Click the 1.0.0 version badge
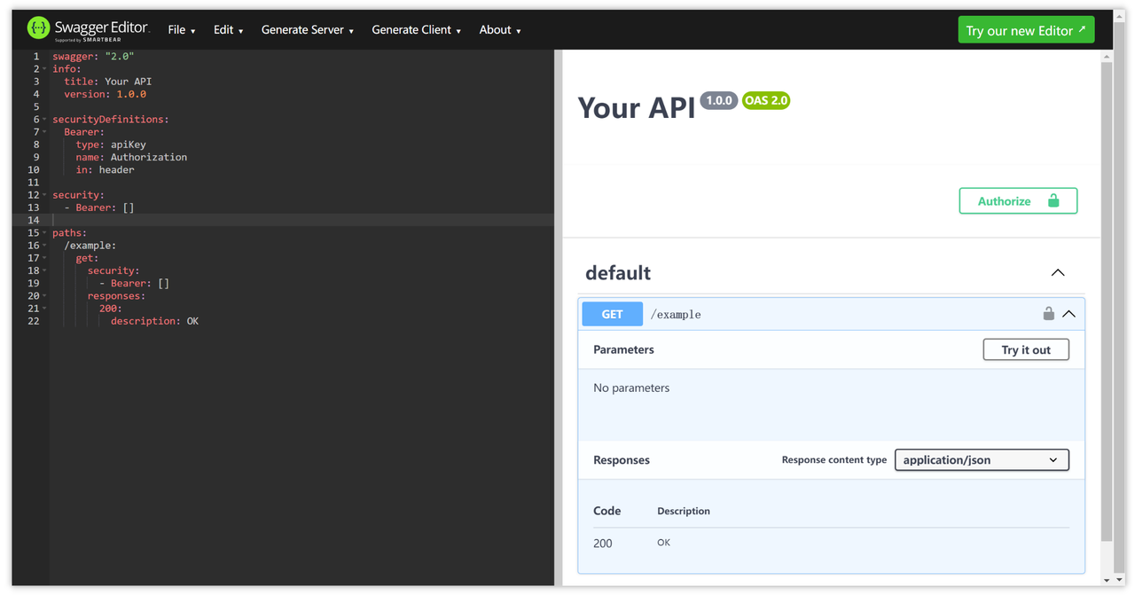This screenshot has width=1135, height=595. click(x=718, y=100)
